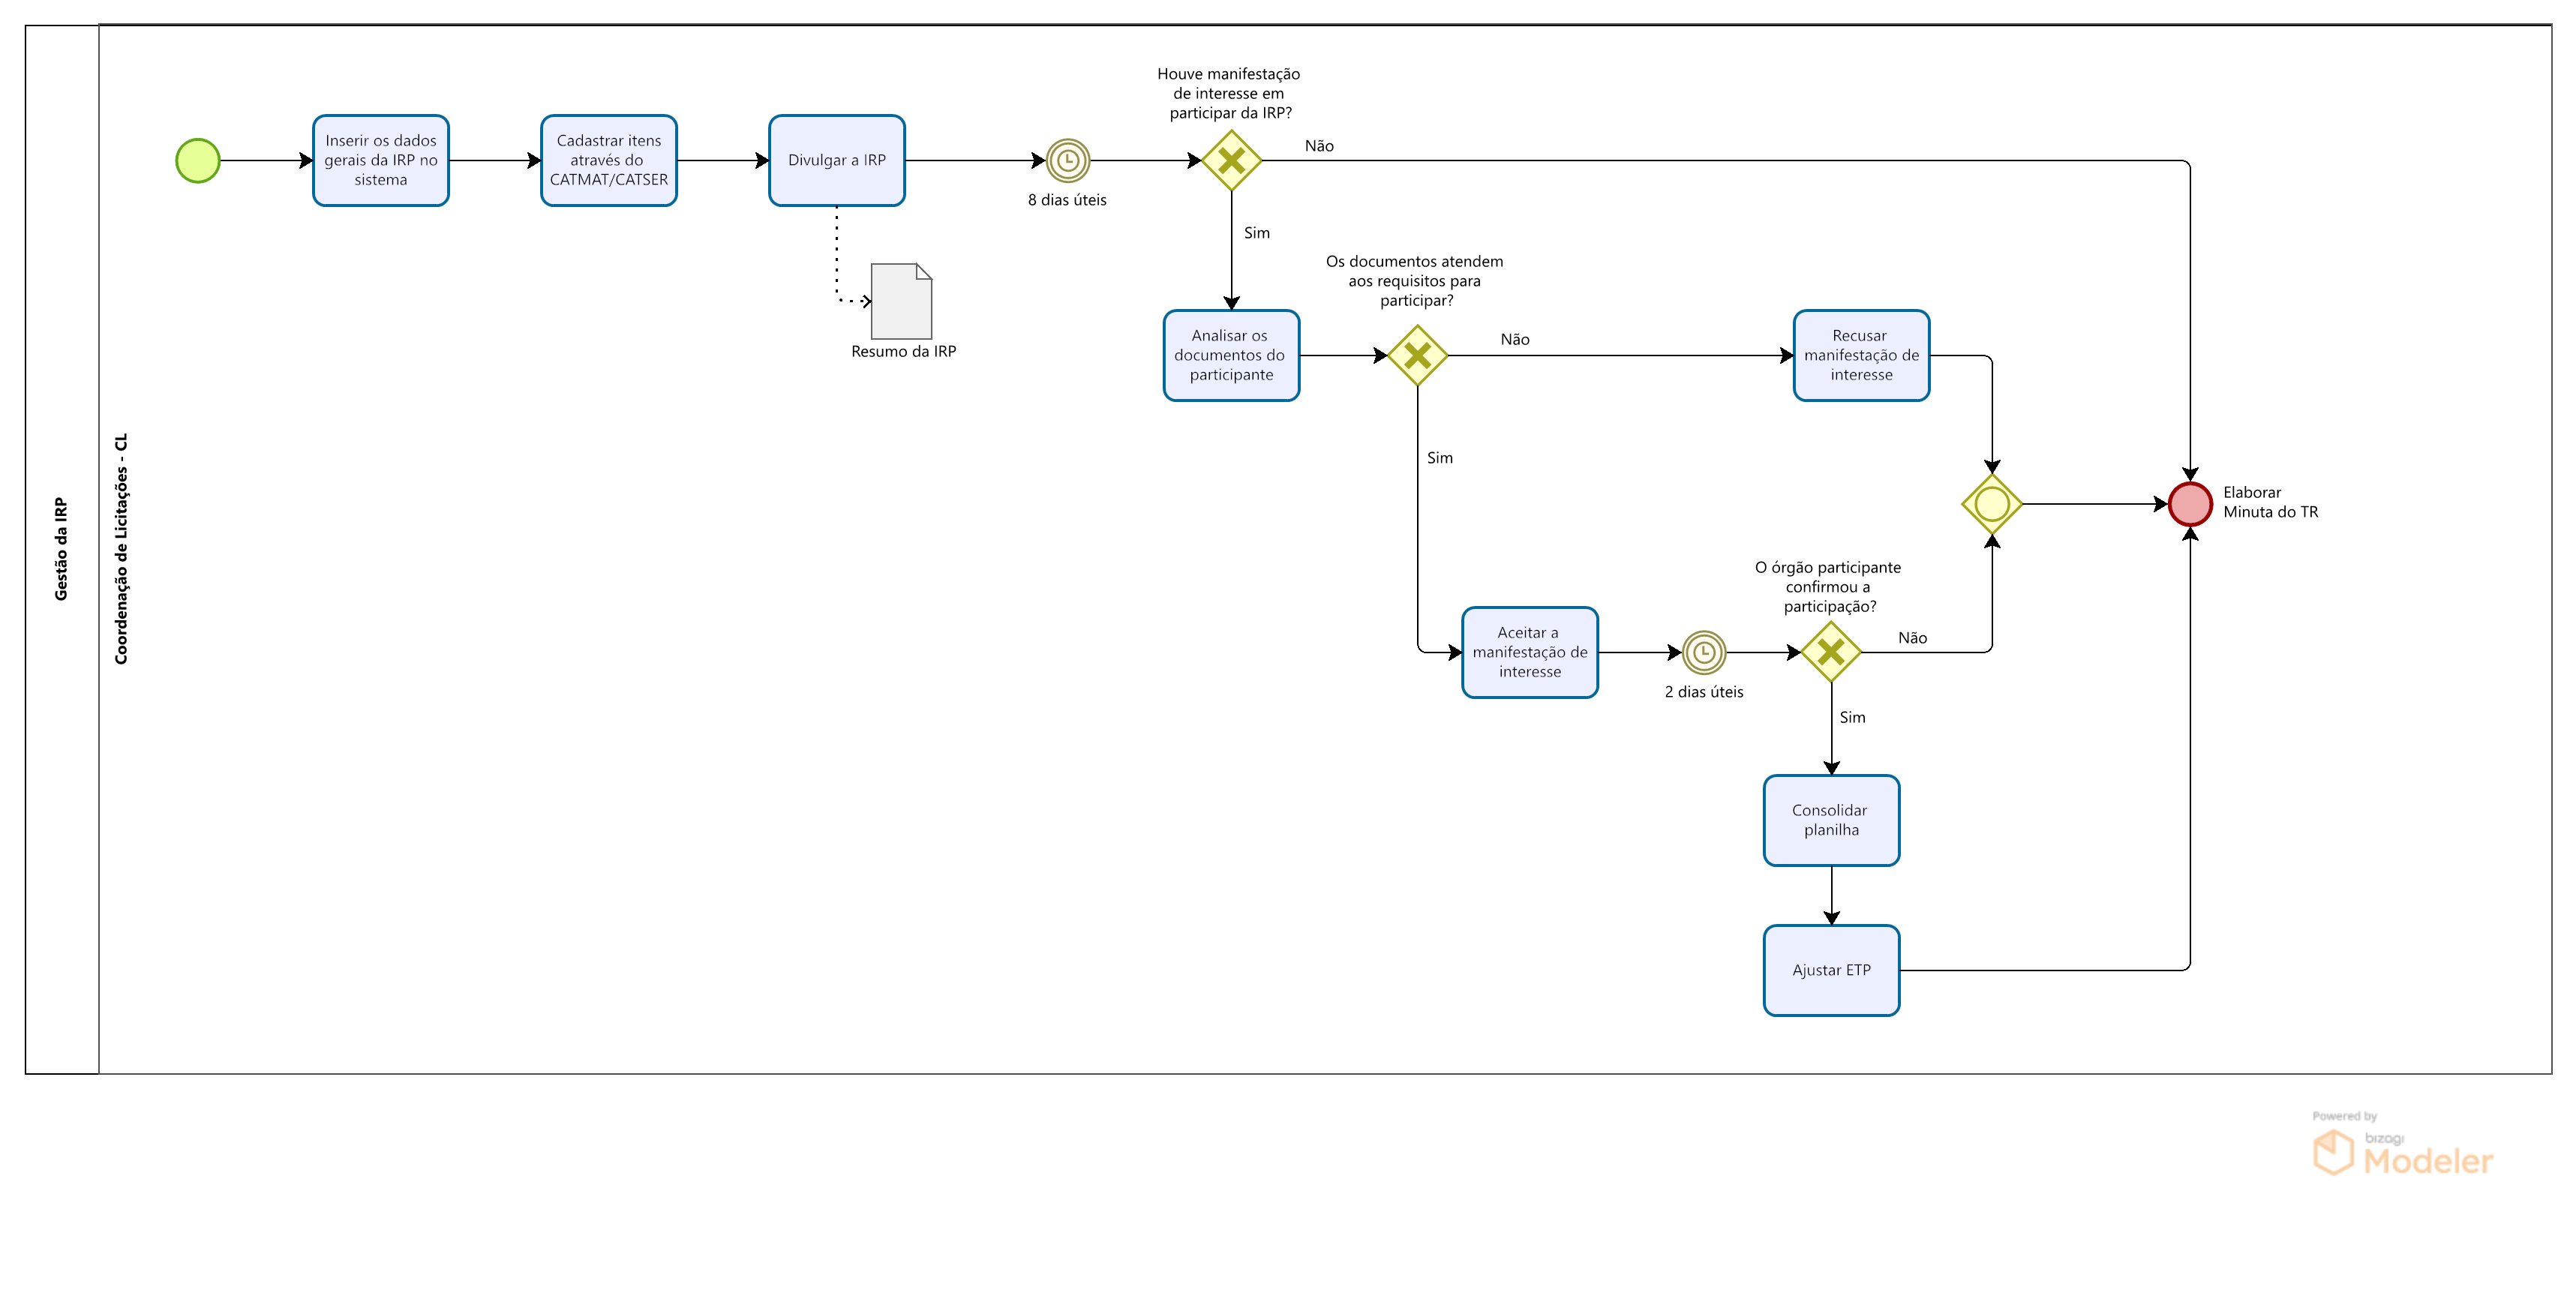Select the 8 dias úteis timer event
This screenshot has width=2576, height=1293.
coord(1067,161)
